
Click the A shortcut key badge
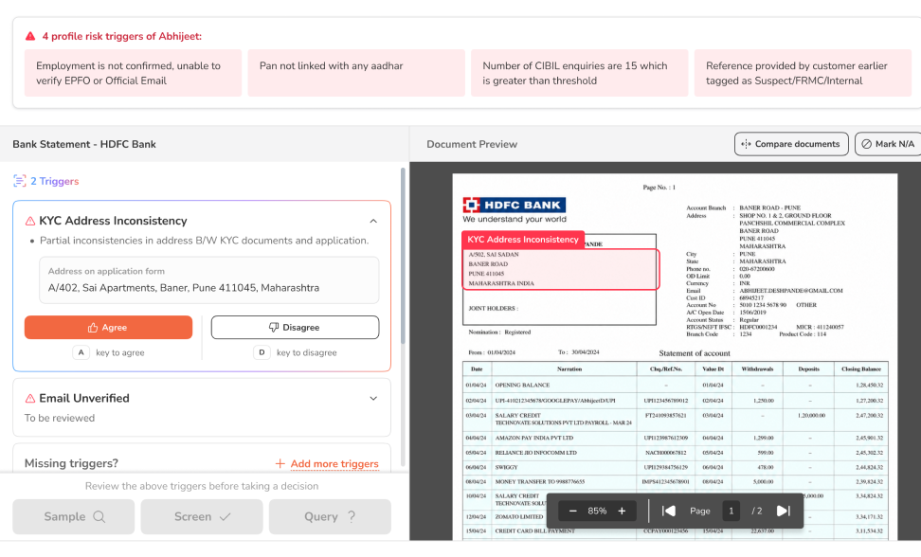point(81,352)
